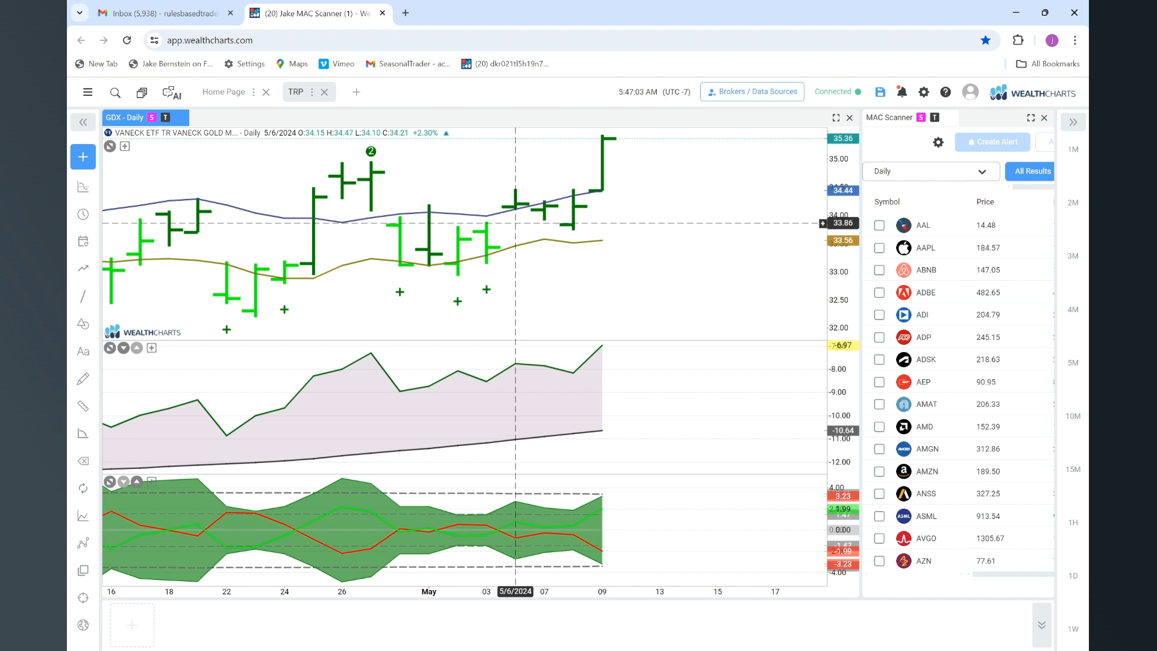Screen dimensions: 1157x651
Task: Check the AAPL row checkbox
Action: 879,248
